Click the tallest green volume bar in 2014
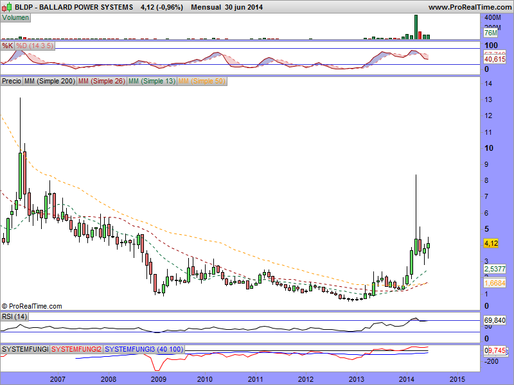 click(416, 27)
